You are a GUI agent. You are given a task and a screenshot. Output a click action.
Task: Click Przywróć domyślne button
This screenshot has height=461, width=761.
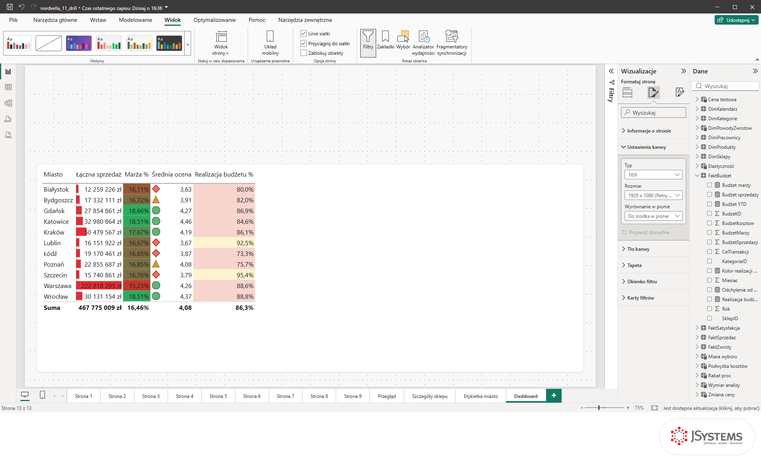coord(646,232)
